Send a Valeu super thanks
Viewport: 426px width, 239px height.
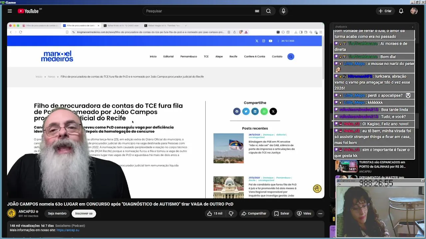tap(304, 213)
